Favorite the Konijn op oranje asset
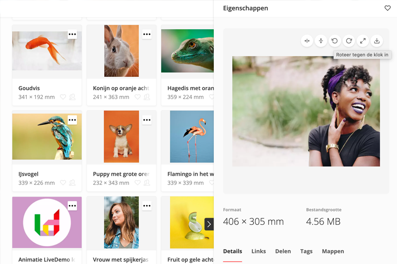Image resolution: width=397 pixels, height=264 pixels. click(x=137, y=97)
